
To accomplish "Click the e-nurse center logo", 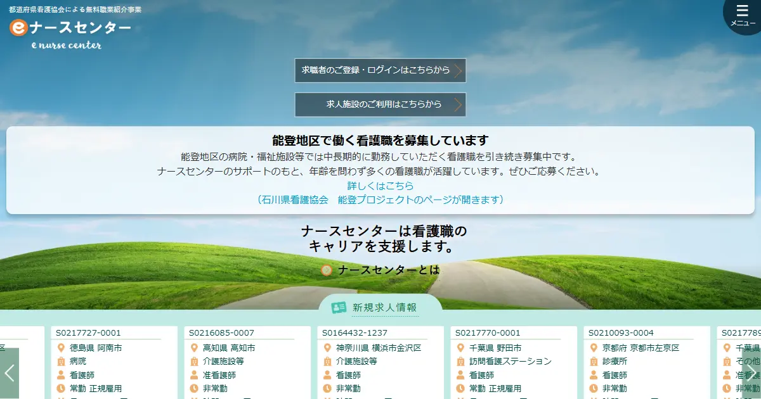I will (70, 33).
